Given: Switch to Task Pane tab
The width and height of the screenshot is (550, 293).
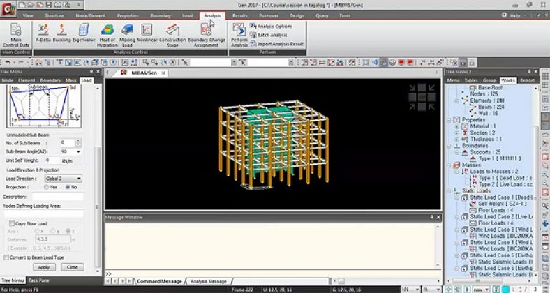Looking at the screenshot, I should [x=38, y=280].
